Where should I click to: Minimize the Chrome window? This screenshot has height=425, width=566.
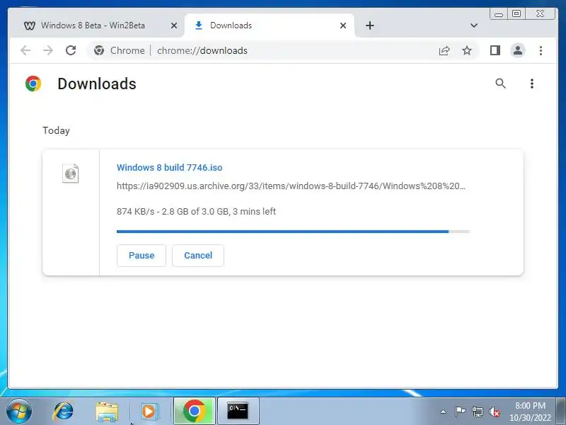click(x=499, y=13)
